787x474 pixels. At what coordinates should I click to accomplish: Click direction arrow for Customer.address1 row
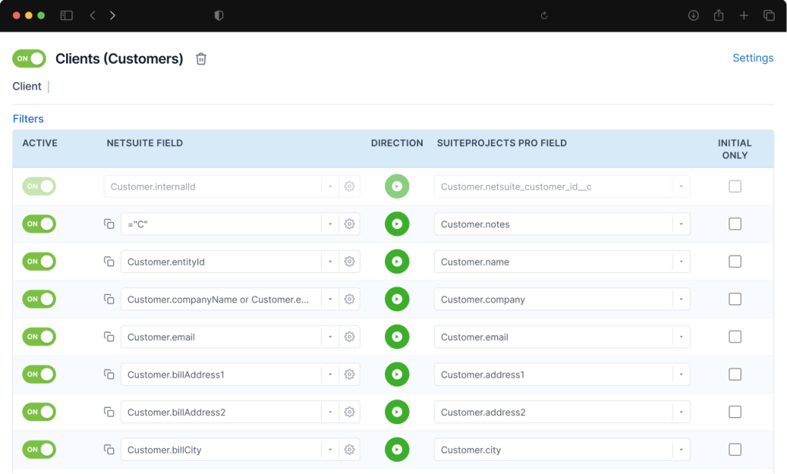(x=397, y=374)
